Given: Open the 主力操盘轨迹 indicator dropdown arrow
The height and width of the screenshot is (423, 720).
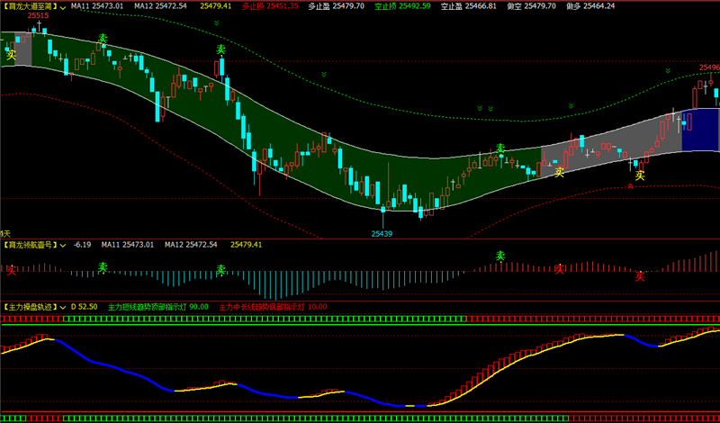Looking at the screenshot, I should (62, 306).
